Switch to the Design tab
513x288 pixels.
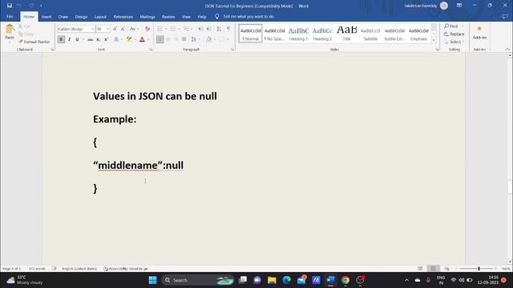pos(81,17)
